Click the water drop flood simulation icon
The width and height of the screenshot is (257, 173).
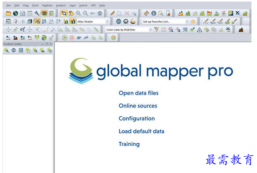pyautogui.click(x=44, y=21)
